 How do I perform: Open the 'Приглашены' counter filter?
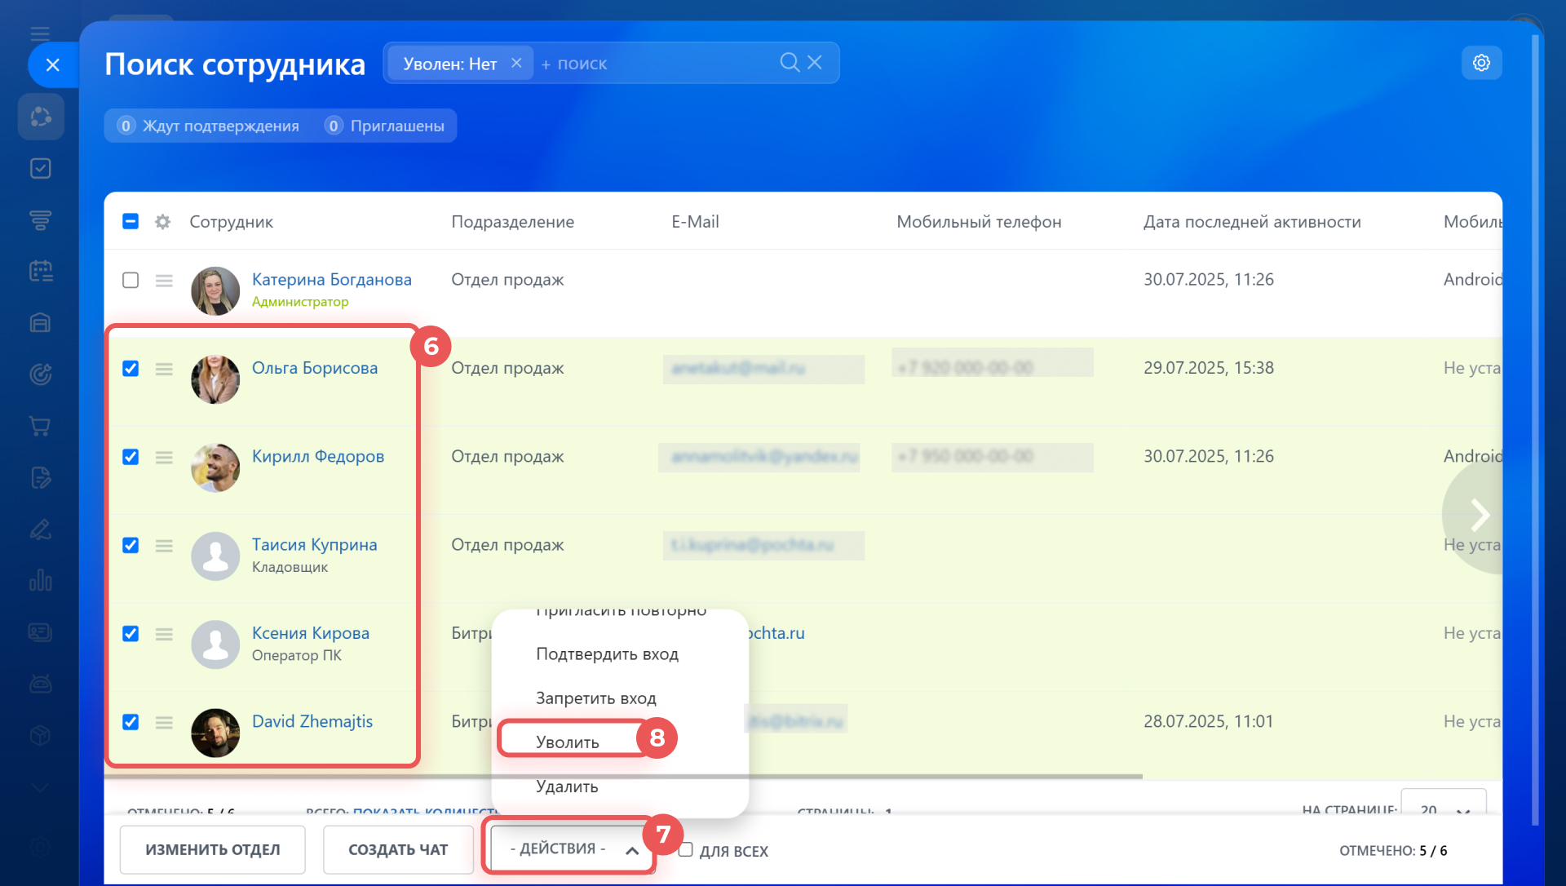coord(385,126)
